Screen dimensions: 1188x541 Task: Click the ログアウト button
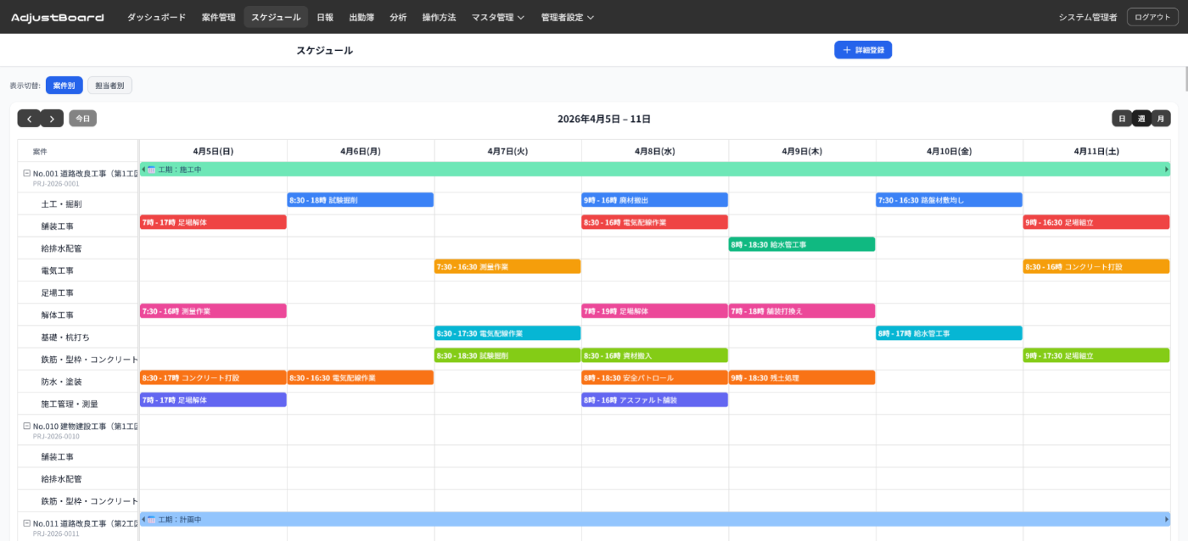1152,17
